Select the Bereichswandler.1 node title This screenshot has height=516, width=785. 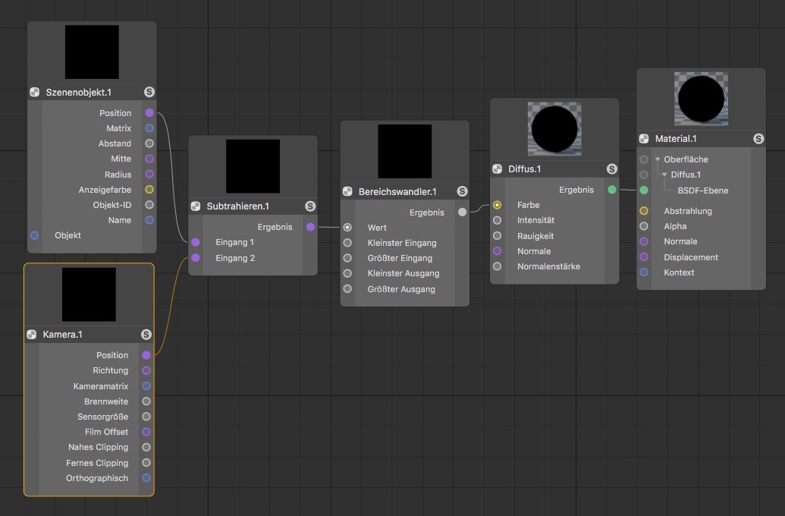tap(397, 191)
